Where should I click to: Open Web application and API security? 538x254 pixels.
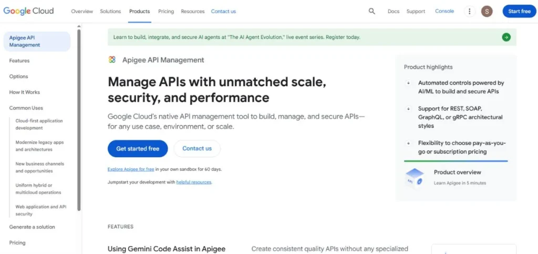click(41, 210)
